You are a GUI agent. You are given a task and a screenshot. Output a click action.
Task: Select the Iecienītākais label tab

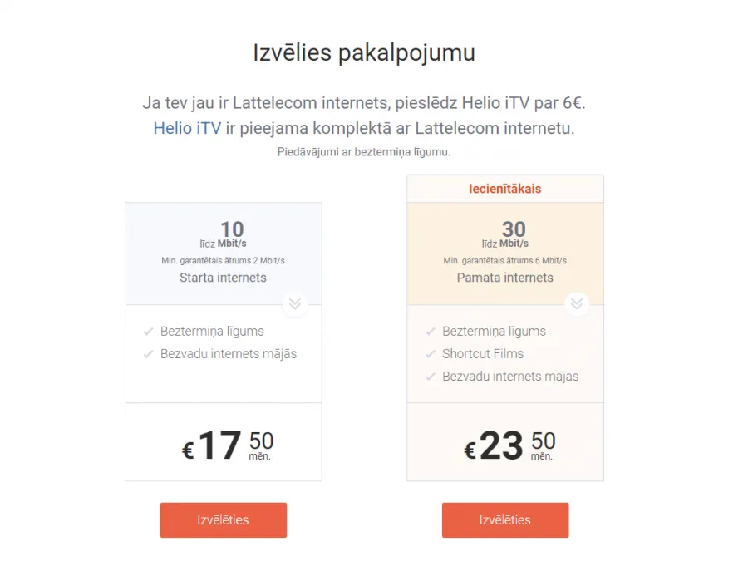505,189
